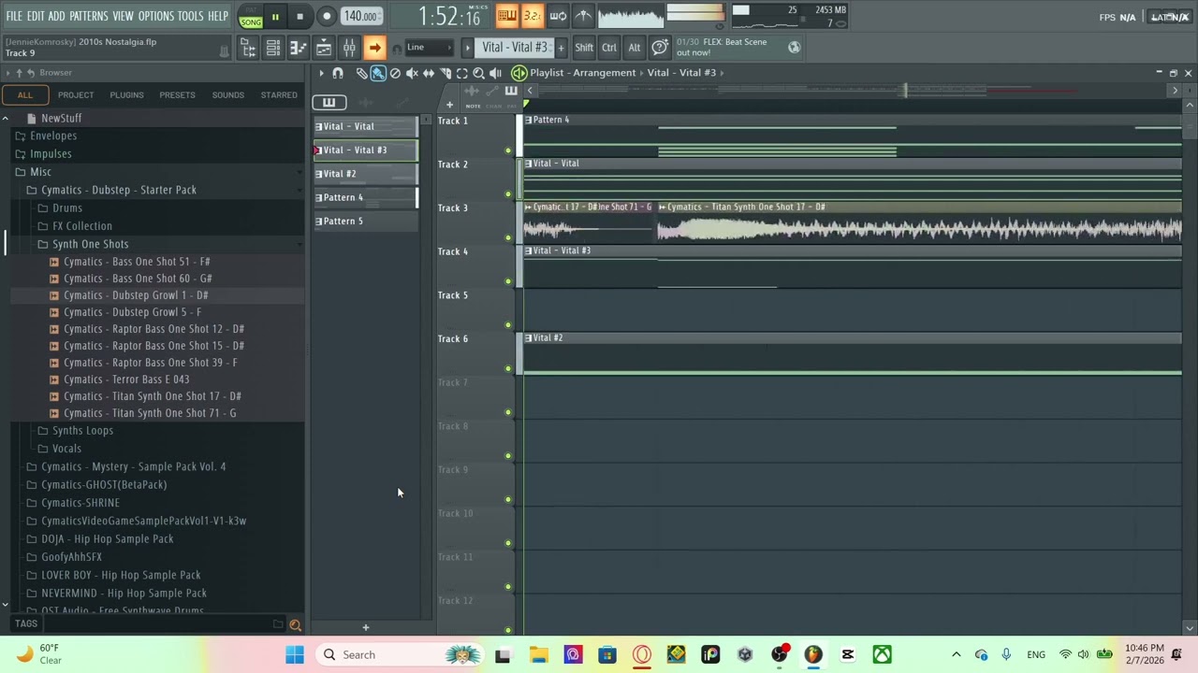Click the Alt modifier button
1198x673 pixels.
coord(635,48)
